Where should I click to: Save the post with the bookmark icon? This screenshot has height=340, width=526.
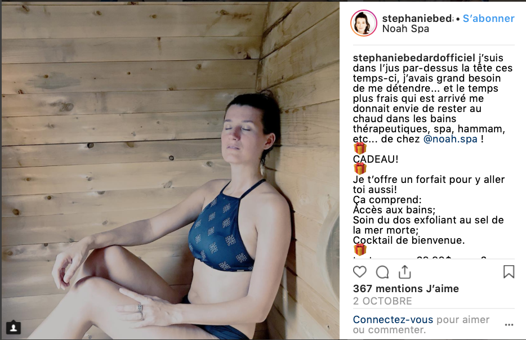point(509,271)
